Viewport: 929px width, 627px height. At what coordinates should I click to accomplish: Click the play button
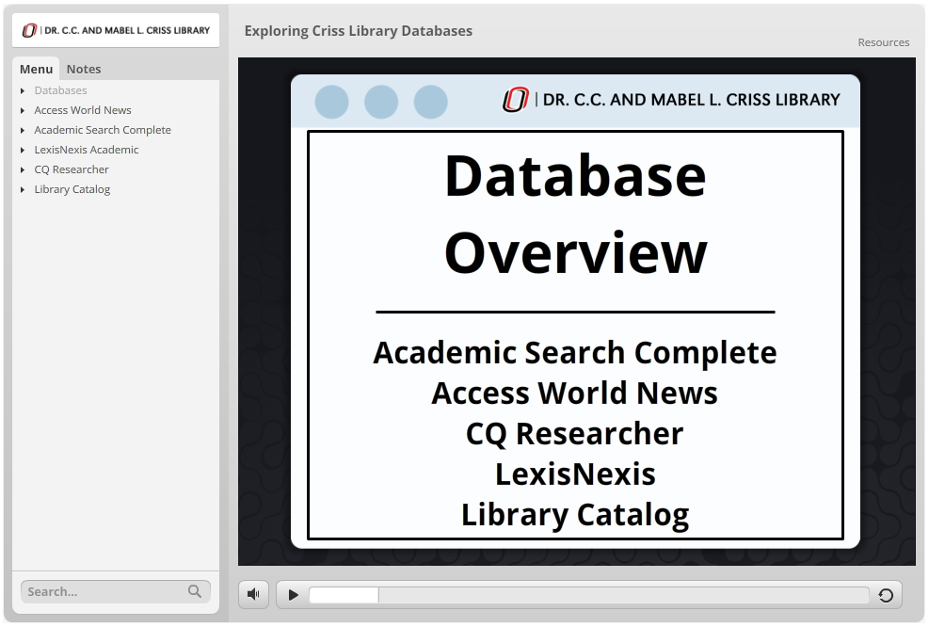[293, 594]
